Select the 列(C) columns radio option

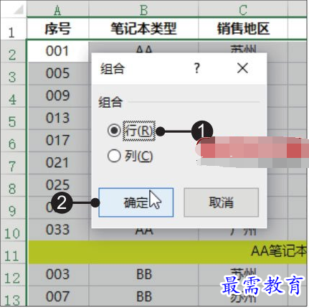[130, 157]
